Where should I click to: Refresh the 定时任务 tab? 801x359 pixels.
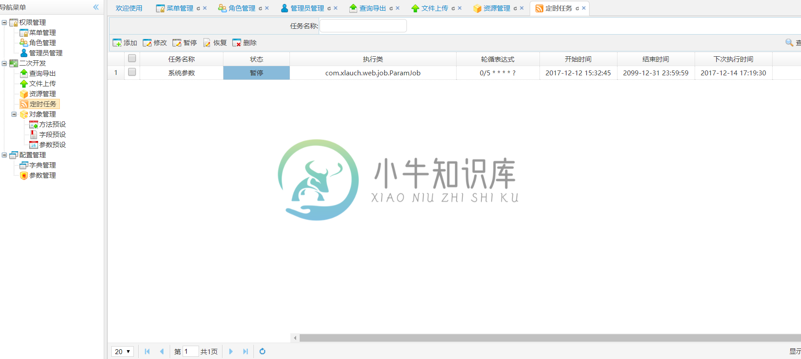tap(577, 8)
